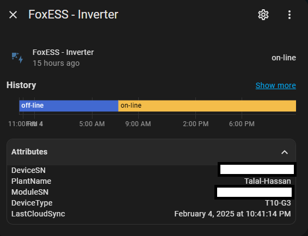Click the FoxESS inverter entity icon
The height and width of the screenshot is (236, 308).
point(17,58)
